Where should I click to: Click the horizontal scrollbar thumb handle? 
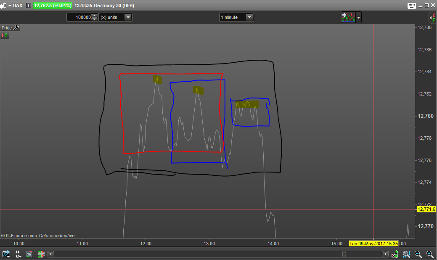pos(344,254)
